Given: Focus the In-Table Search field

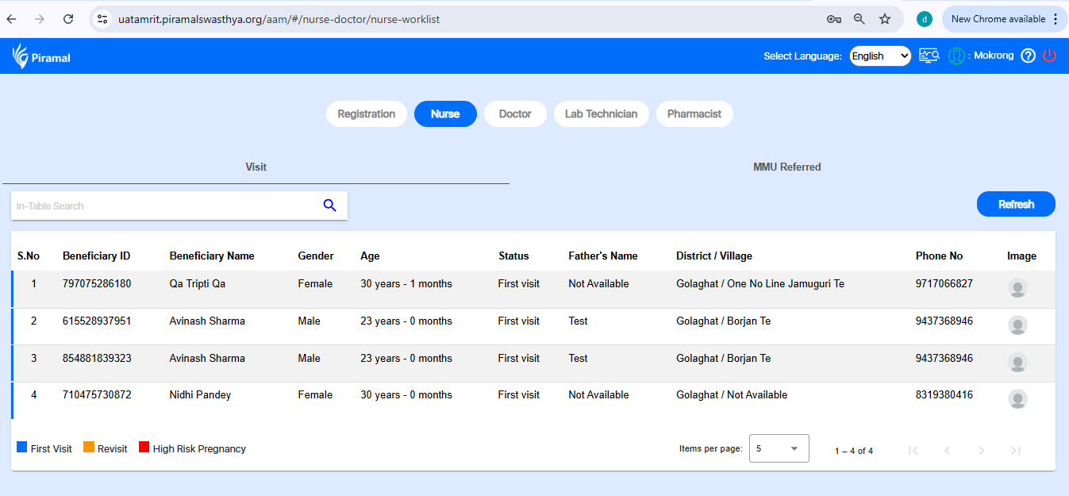Looking at the screenshot, I should (x=163, y=206).
